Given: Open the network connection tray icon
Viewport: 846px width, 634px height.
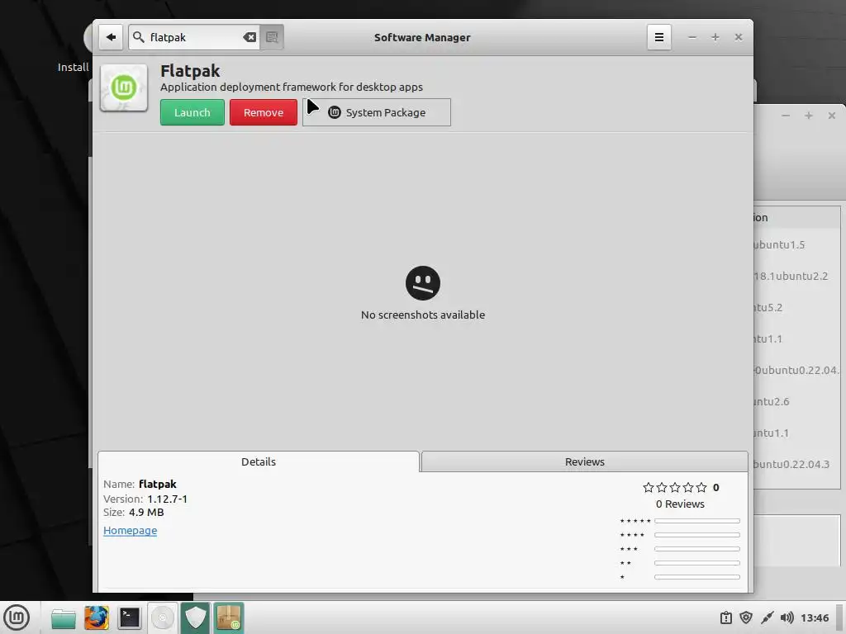Looking at the screenshot, I should [x=767, y=617].
